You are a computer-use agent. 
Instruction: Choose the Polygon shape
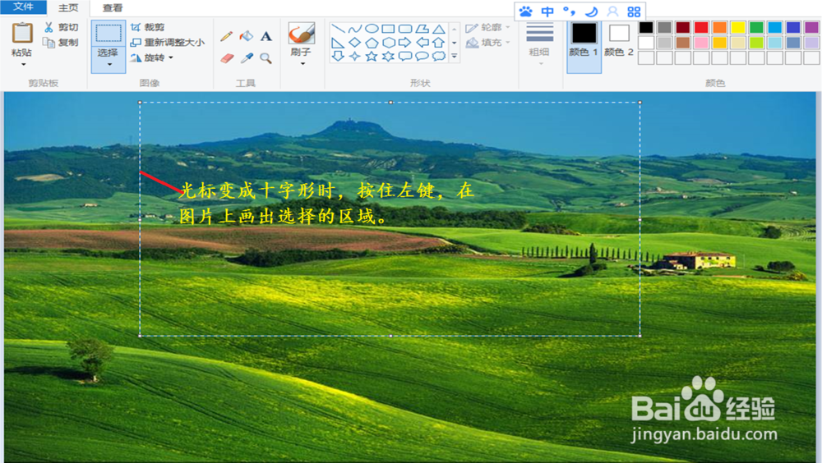coord(422,29)
